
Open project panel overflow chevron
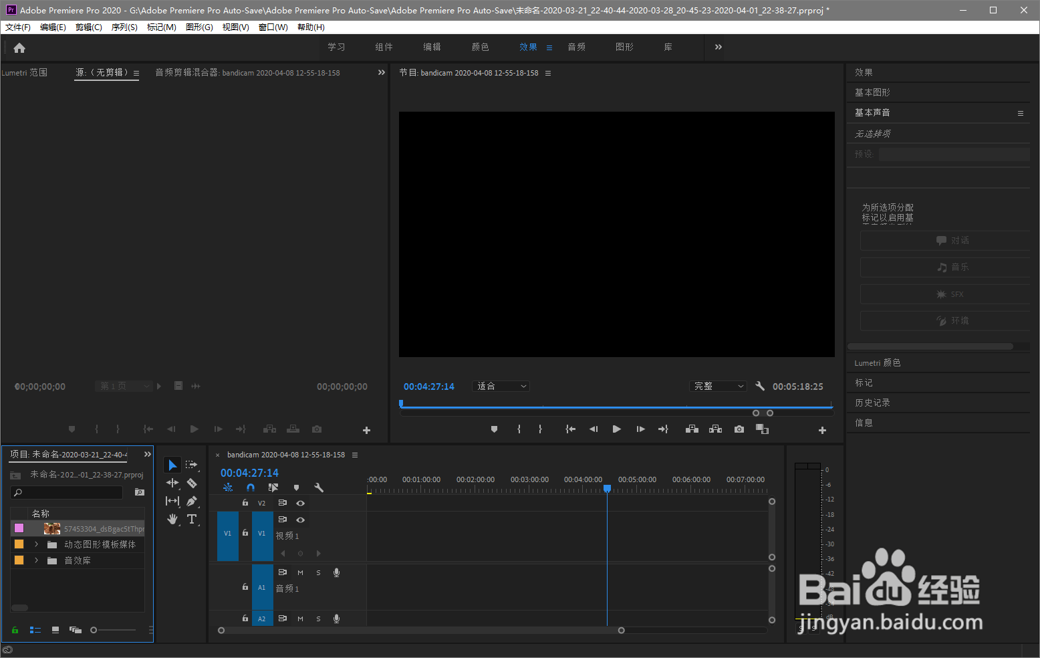tap(148, 454)
